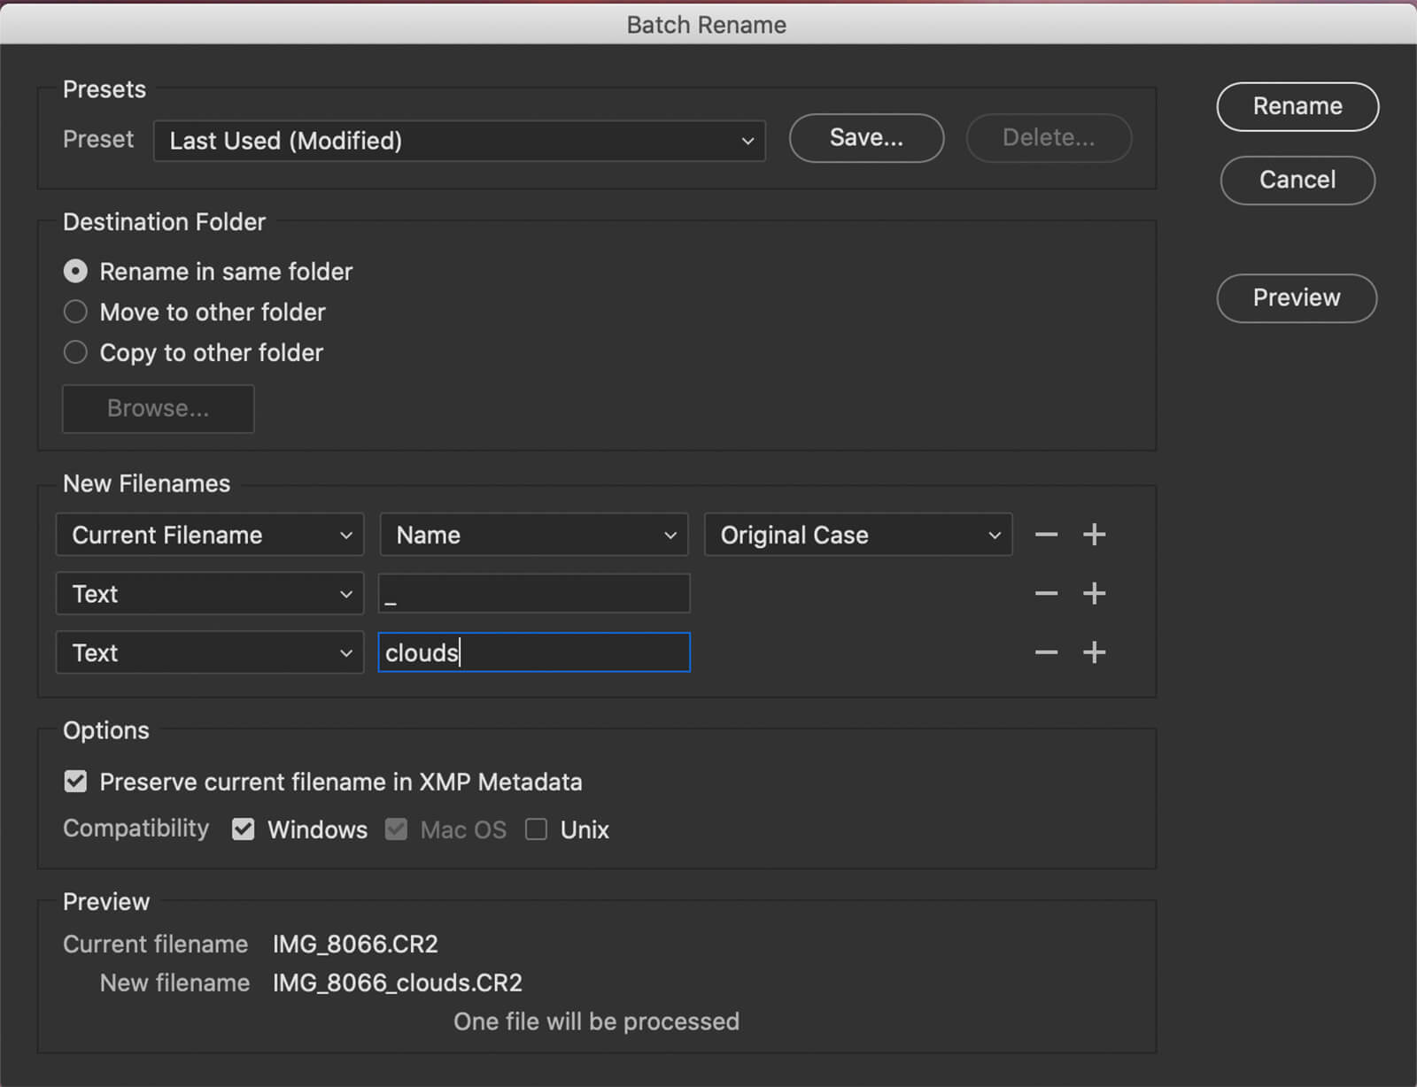Remove the underscore Text row with minus
The height and width of the screenshot is (1087, 1417).
(1046, 593)
